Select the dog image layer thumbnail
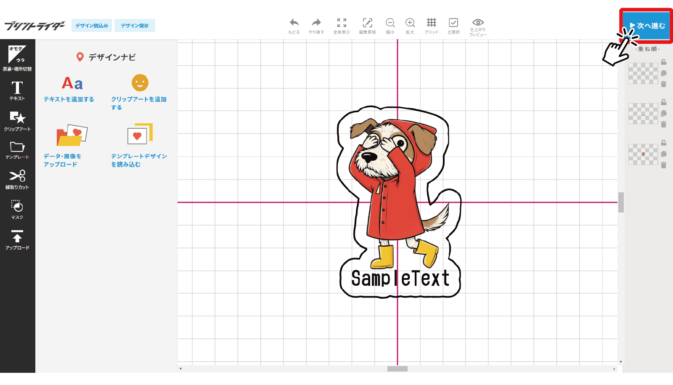The width and height of the screenshot is (673, 385). point(643,154)
